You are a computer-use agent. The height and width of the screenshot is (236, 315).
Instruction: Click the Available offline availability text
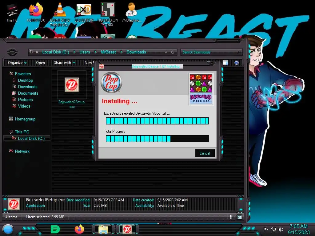(x=170, y=206)
